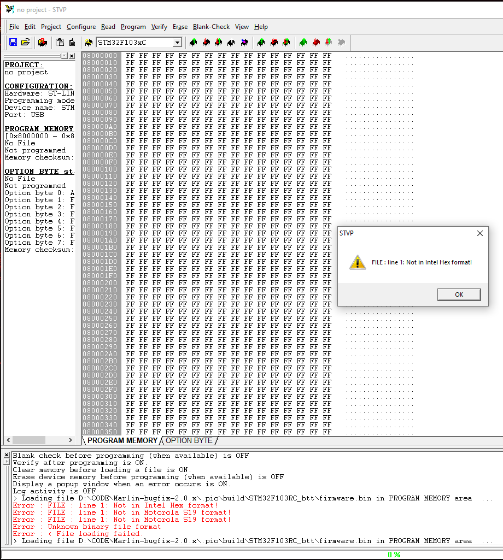Switch to the OPTION BYTE tab

click(x=189, y=441)
